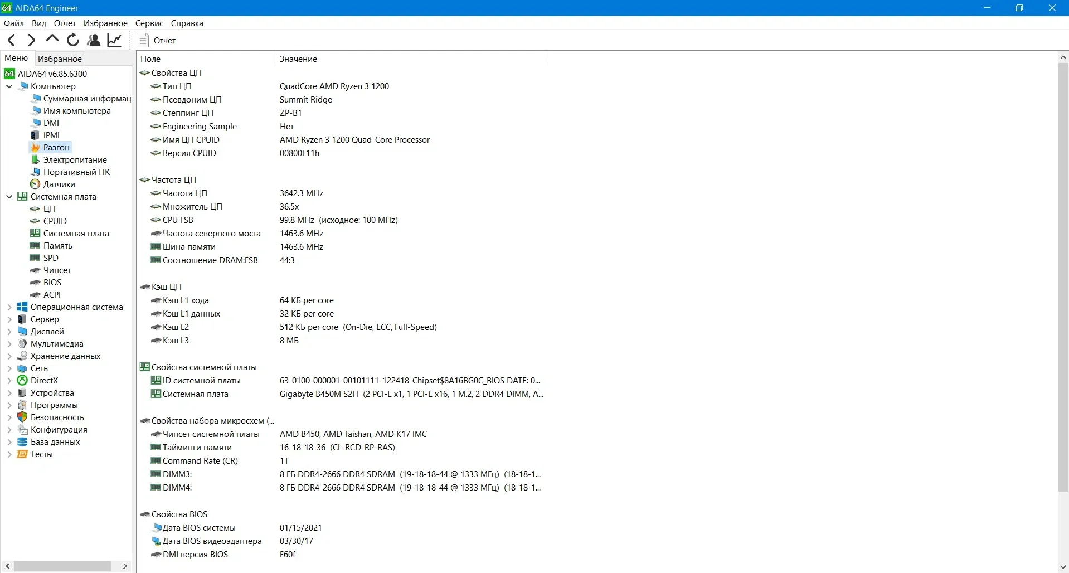This screenshot has height=573, width=1069.
Task: Select child Системная плата item under motherboard
Action: click(x=76, y=234)
